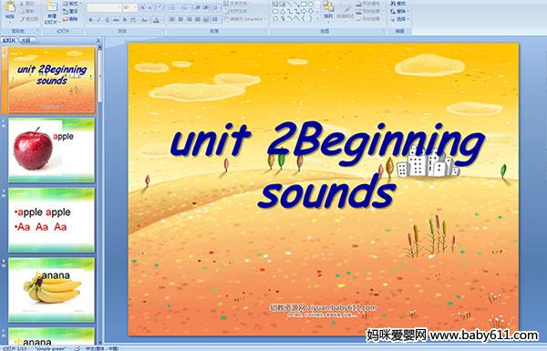The height and width of the screenshot is (351, 547).
Task: Close the slides thumbnail pane
Action: coord(98,40)
